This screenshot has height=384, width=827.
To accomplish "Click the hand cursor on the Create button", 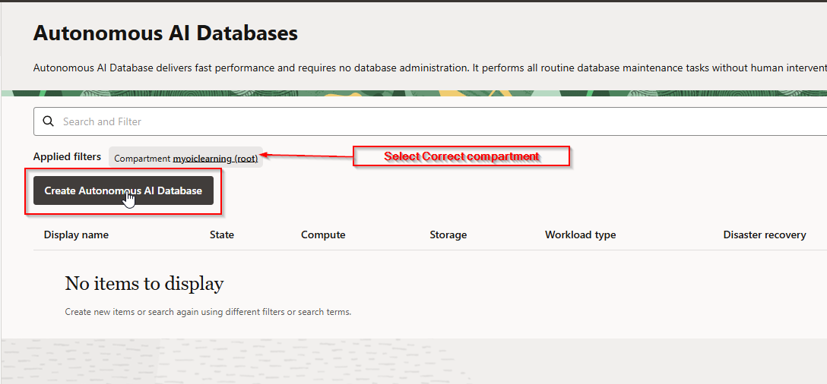I will [130, 199].
